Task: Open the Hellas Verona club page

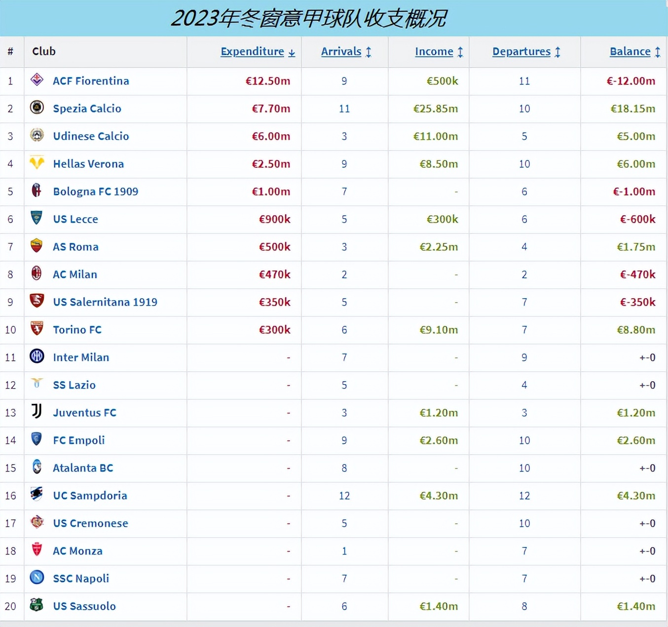Action: tap(88, 164)
